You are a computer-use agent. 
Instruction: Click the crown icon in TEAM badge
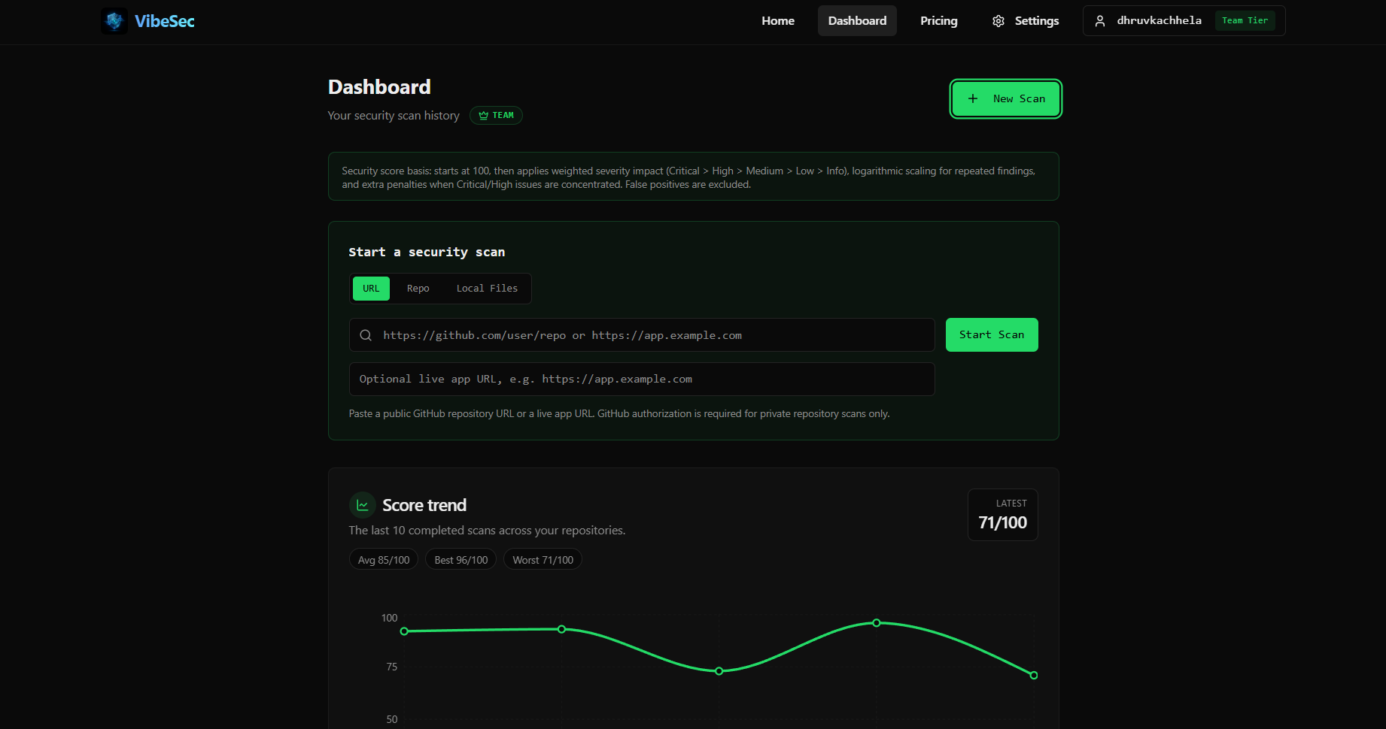point(484,115)
